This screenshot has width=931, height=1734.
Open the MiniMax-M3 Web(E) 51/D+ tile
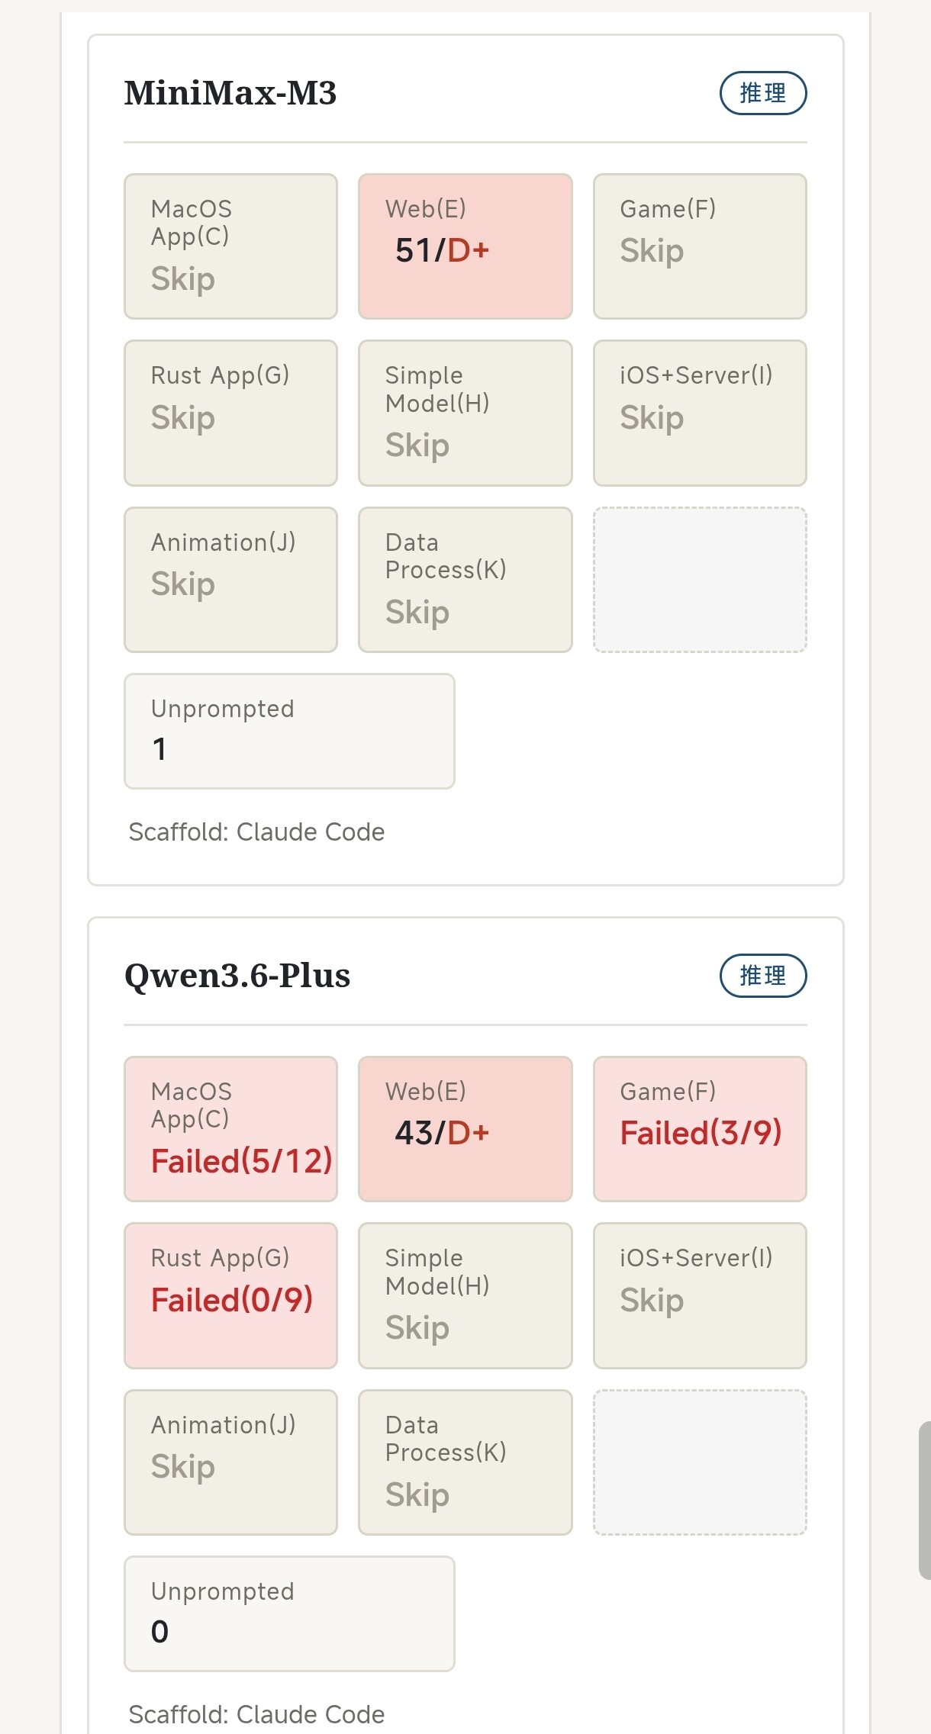tap(465, 246)
